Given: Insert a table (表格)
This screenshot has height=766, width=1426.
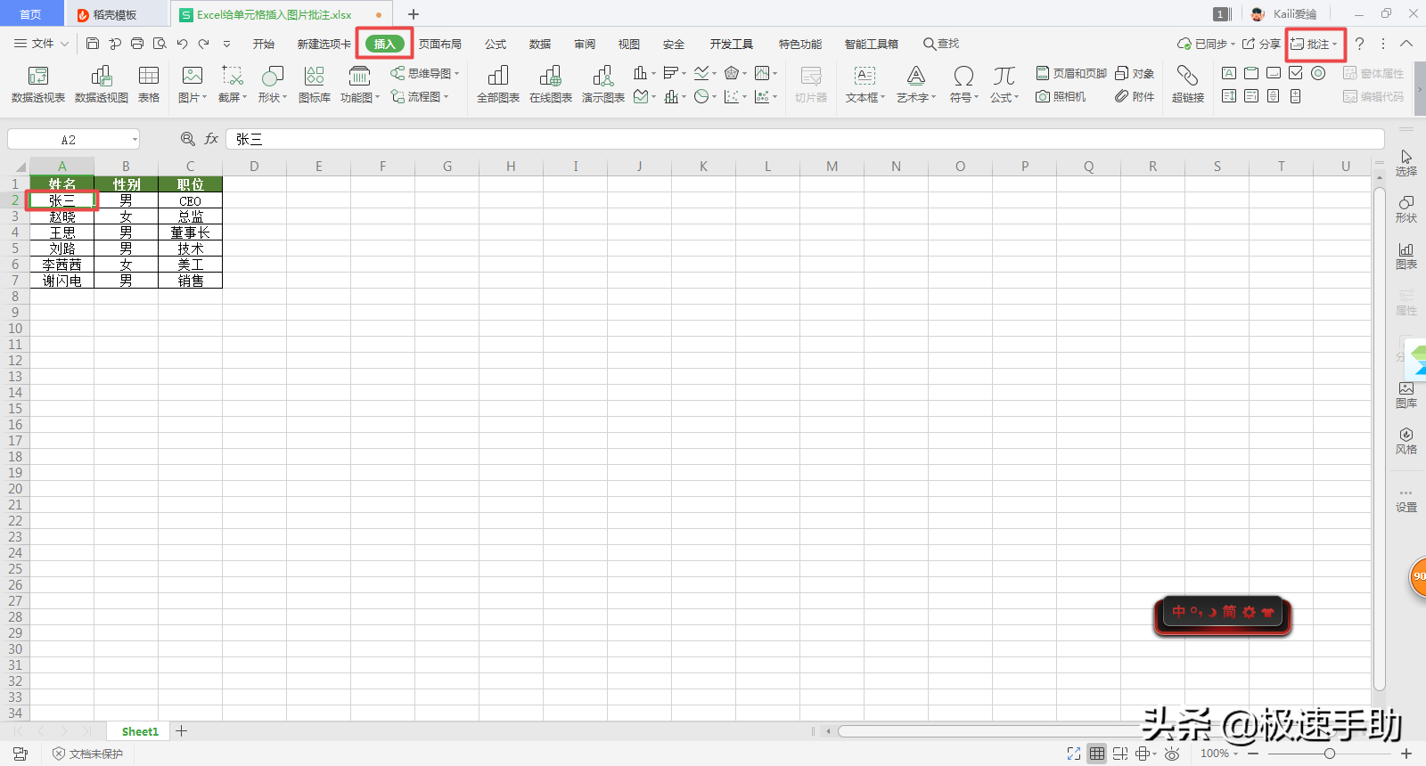Looking at the screenshot, I should coord(149,85).
